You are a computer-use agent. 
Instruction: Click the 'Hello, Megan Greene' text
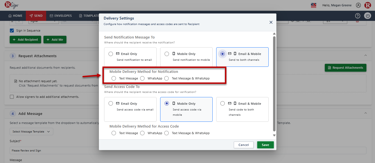(x=337, y=5)
